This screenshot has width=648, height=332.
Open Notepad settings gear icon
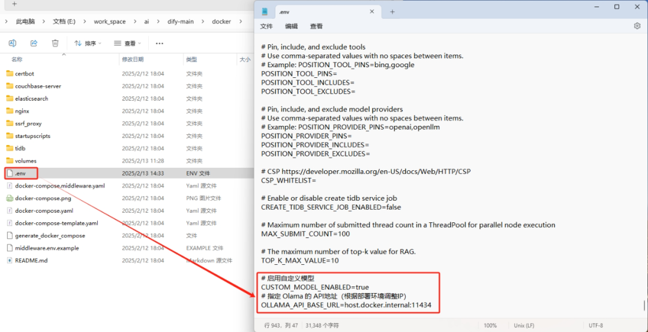click(x=637, y=26)
